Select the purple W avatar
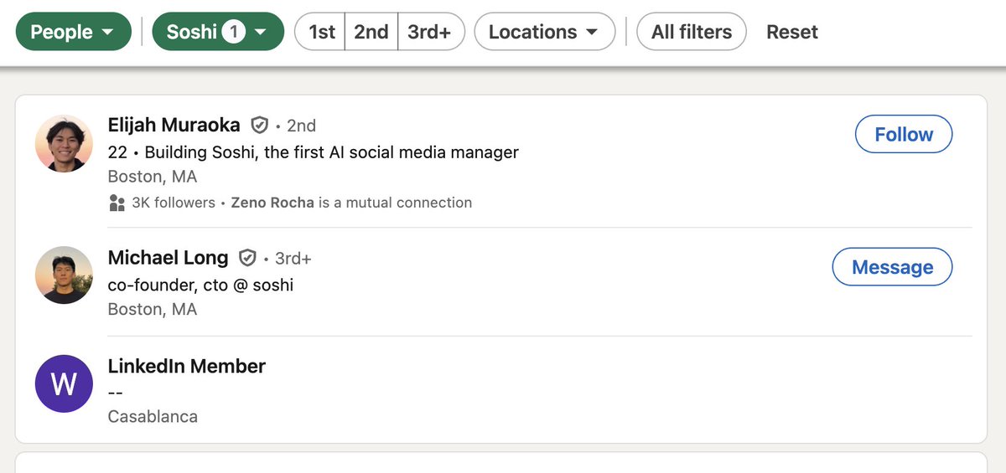The width and height of the screenshot is (1006, 473). (x=65, y=383)
